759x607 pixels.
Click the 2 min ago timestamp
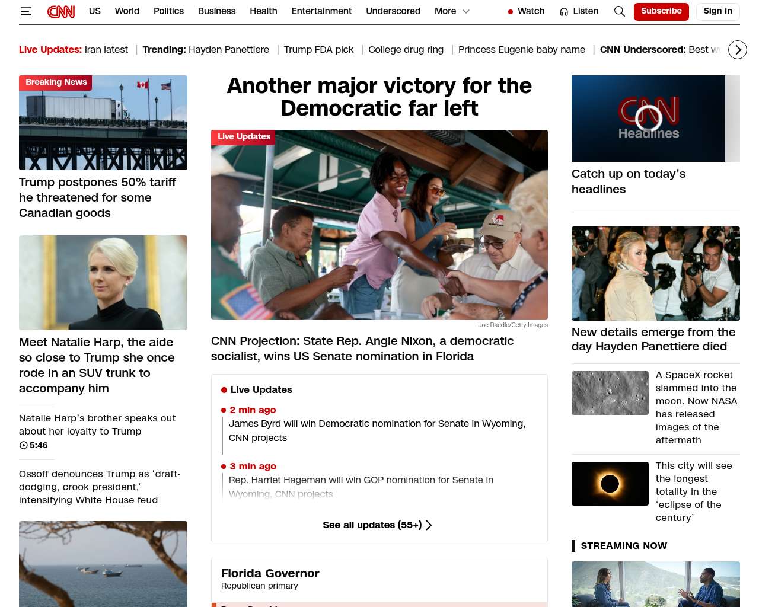pyautogui.click(x=253, y=410)
